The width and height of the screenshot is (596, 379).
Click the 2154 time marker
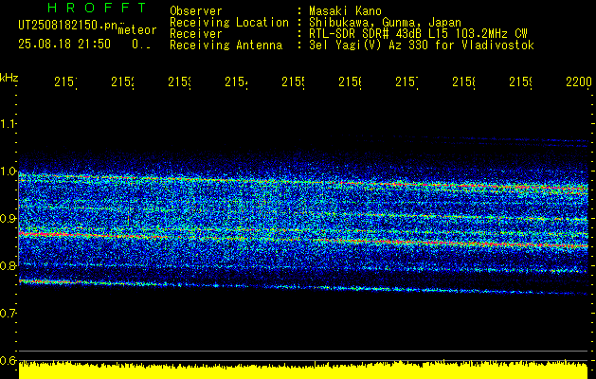click(x=236, y=82)
